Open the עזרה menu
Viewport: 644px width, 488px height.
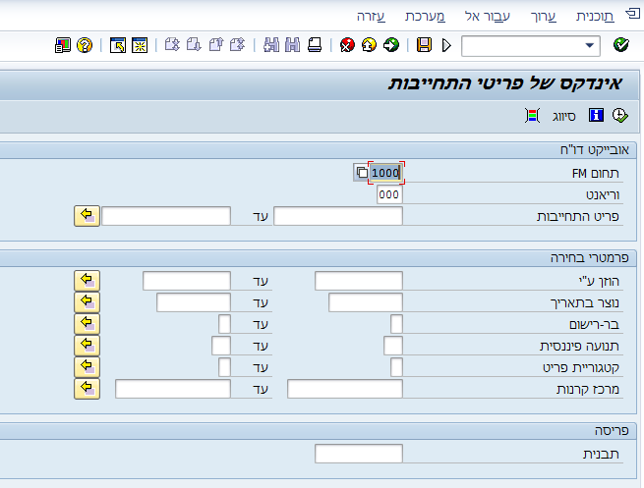tap(371, 17)
